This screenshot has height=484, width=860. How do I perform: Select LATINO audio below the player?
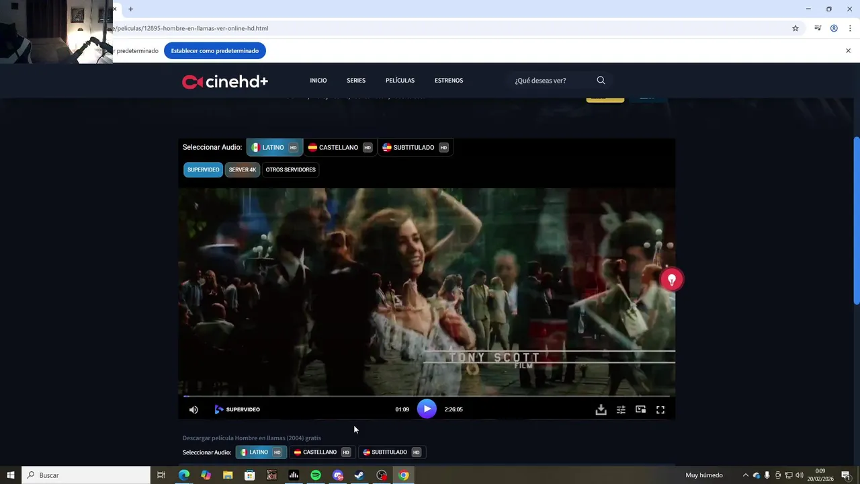(x=261, y=452)
